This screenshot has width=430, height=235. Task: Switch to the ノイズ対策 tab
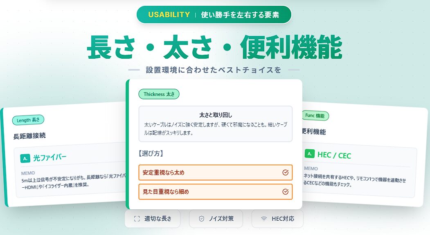pos(216,219)
